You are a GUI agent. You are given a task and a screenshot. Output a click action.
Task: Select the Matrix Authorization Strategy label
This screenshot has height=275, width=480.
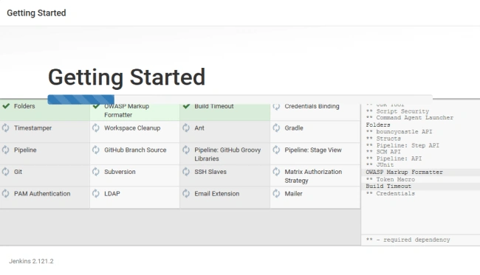pos(313,176)
